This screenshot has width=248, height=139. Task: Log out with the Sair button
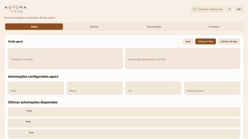(x=239, y=9)
